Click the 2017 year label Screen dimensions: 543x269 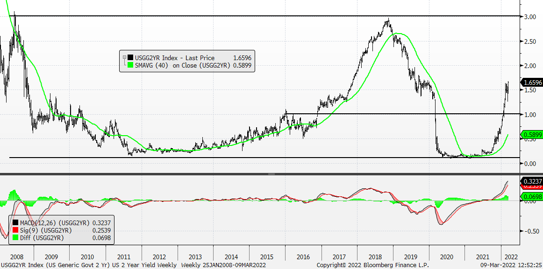[x=339, y=257]
